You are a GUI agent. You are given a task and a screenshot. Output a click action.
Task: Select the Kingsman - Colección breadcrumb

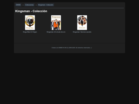(46, 5)
